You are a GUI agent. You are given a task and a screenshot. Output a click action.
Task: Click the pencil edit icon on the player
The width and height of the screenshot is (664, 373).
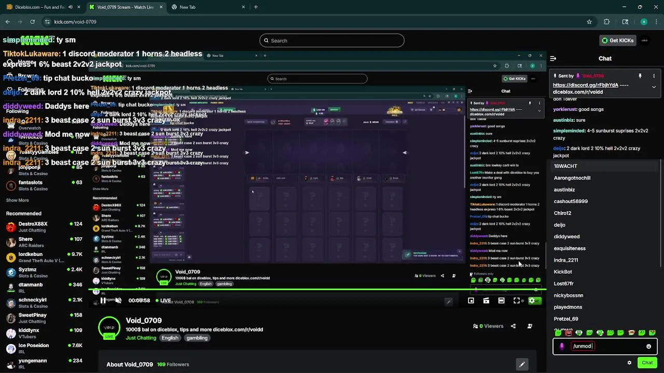click(449, 302)
